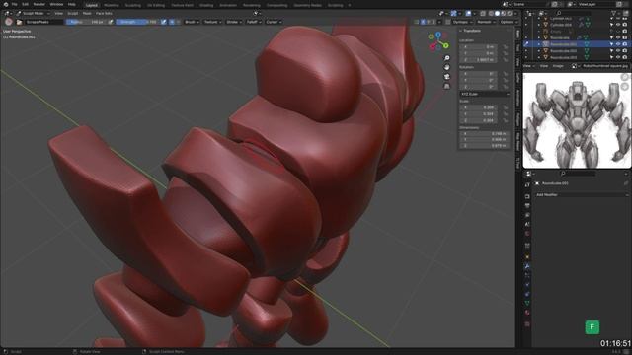Click the add workspace plus button

point(349,5)
